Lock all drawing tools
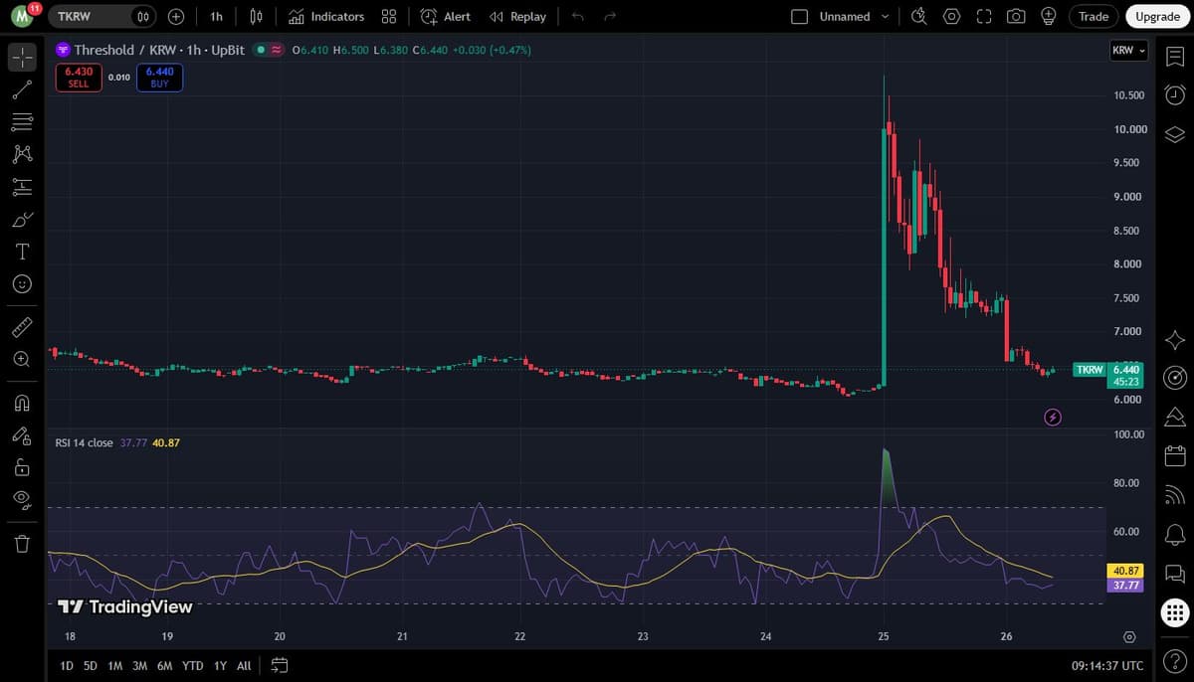Viewport: 1194px width, 682px height. tap(22, 467)
